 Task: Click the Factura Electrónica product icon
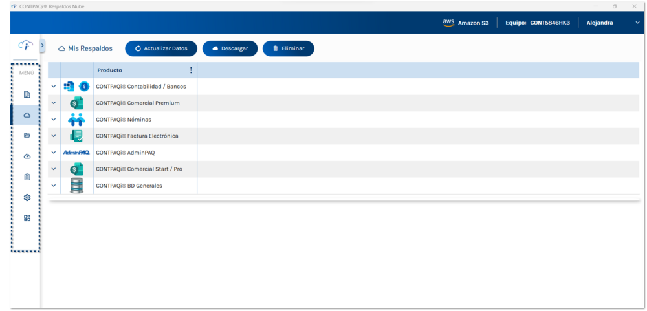point(76,136)
